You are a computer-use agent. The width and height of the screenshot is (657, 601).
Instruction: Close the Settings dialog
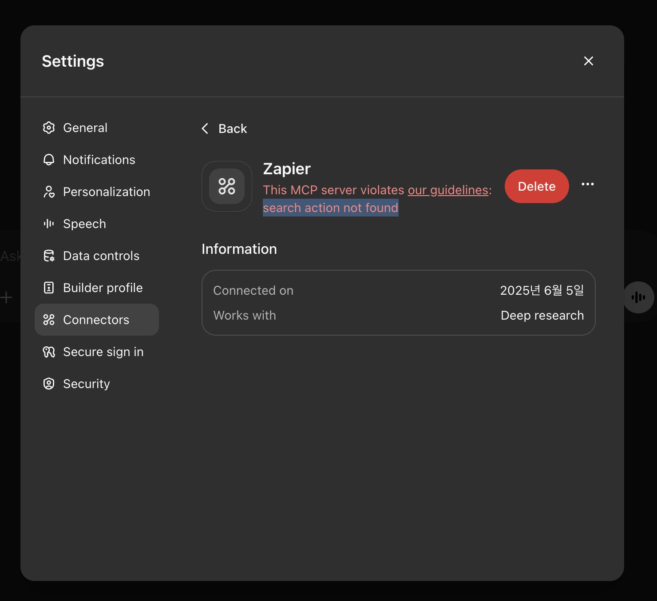589,61
